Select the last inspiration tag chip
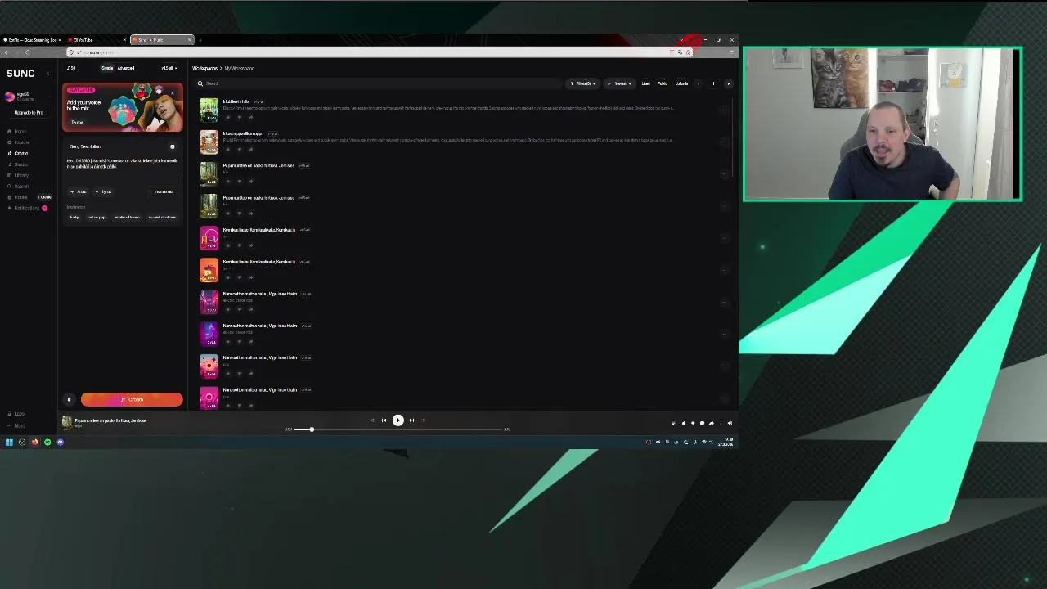Image resolution: width=1047 pixels, height=589 pixels. click(162, 217)
